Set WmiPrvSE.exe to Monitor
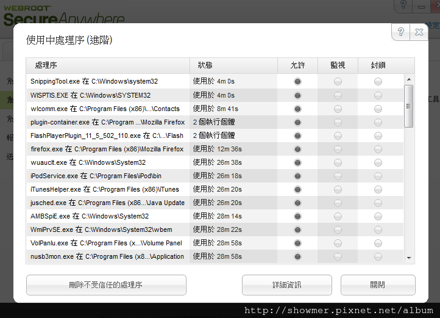Image resolution: width=440 pixels, height=318 pixels. click(x=338, y=229)
